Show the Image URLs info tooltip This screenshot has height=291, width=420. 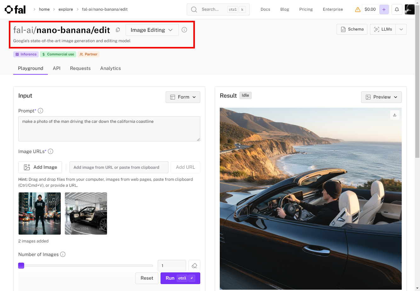50,151
